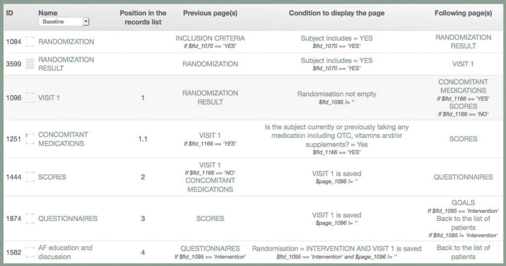This screenshot has height=266, width=506.
Task: Click the ID column header
Action: click(9, 13)
